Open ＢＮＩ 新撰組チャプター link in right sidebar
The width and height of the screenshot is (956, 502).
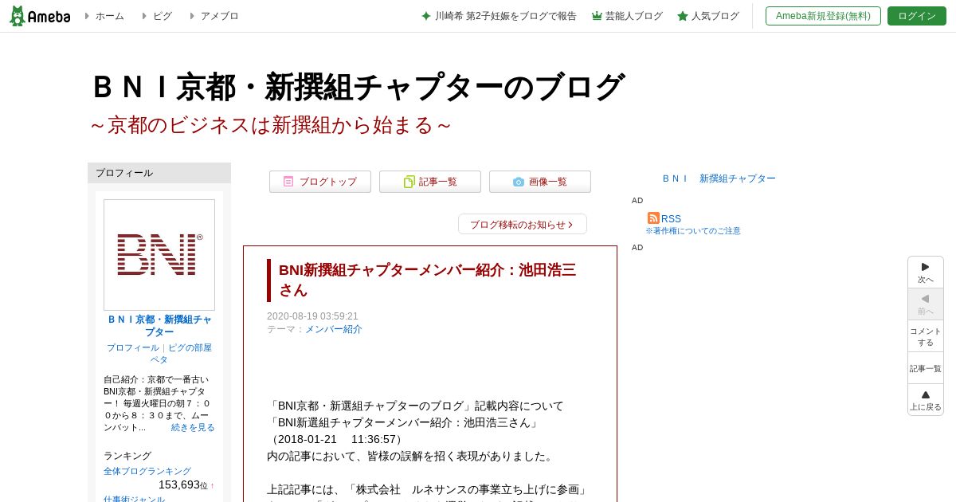click(x=719, y=178)
